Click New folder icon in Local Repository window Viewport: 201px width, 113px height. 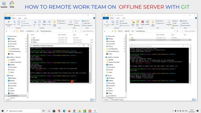coord(153,23)
